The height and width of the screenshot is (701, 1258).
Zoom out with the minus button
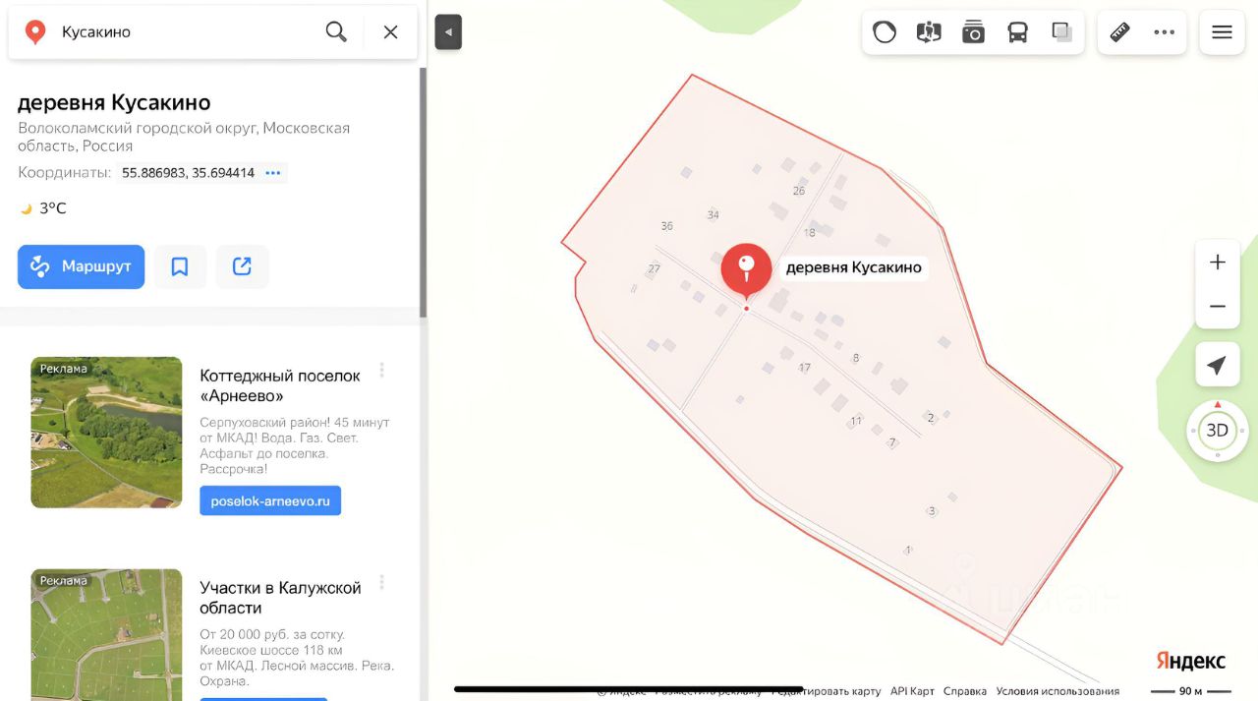[1218, 307]
